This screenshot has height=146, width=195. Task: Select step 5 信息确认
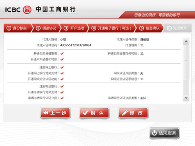click(149, 28)
